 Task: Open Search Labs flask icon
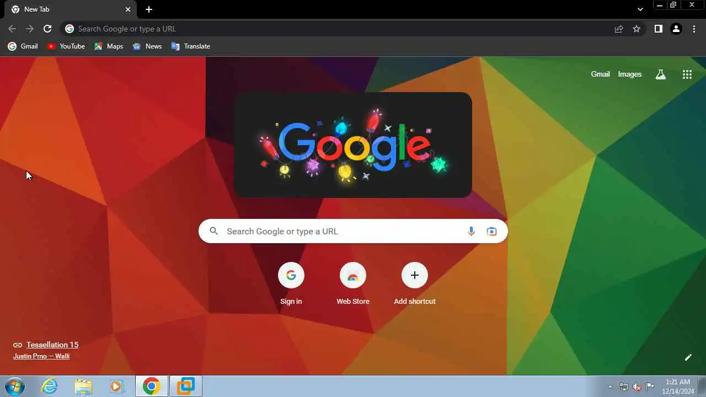point(661,74)
